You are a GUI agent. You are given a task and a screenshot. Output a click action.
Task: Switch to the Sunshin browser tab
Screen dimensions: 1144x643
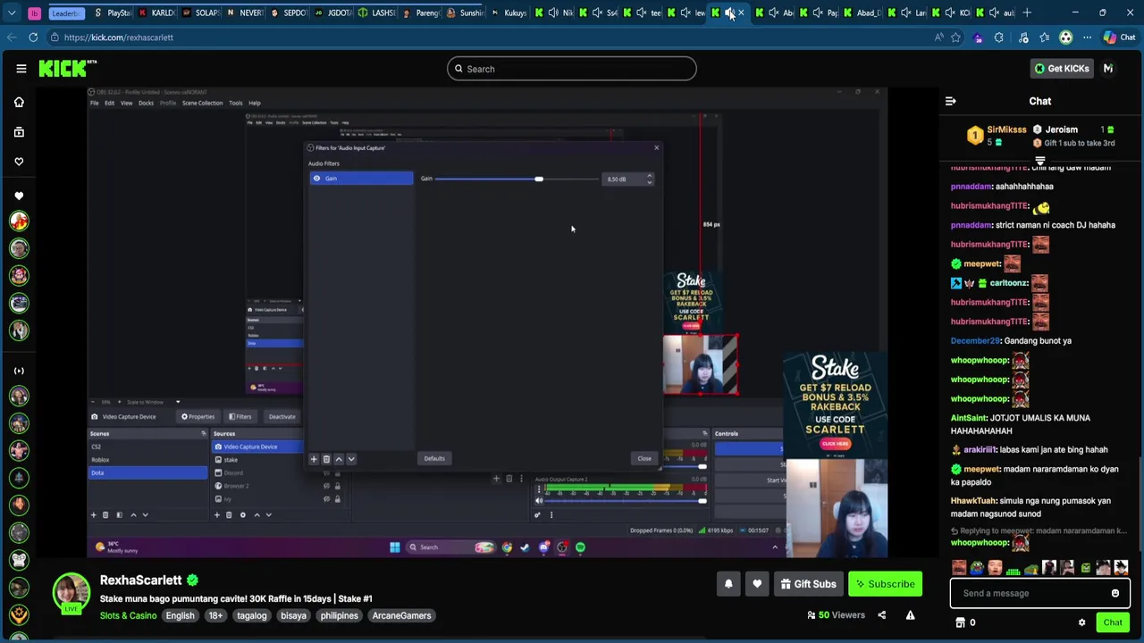[x=465, y=13]
